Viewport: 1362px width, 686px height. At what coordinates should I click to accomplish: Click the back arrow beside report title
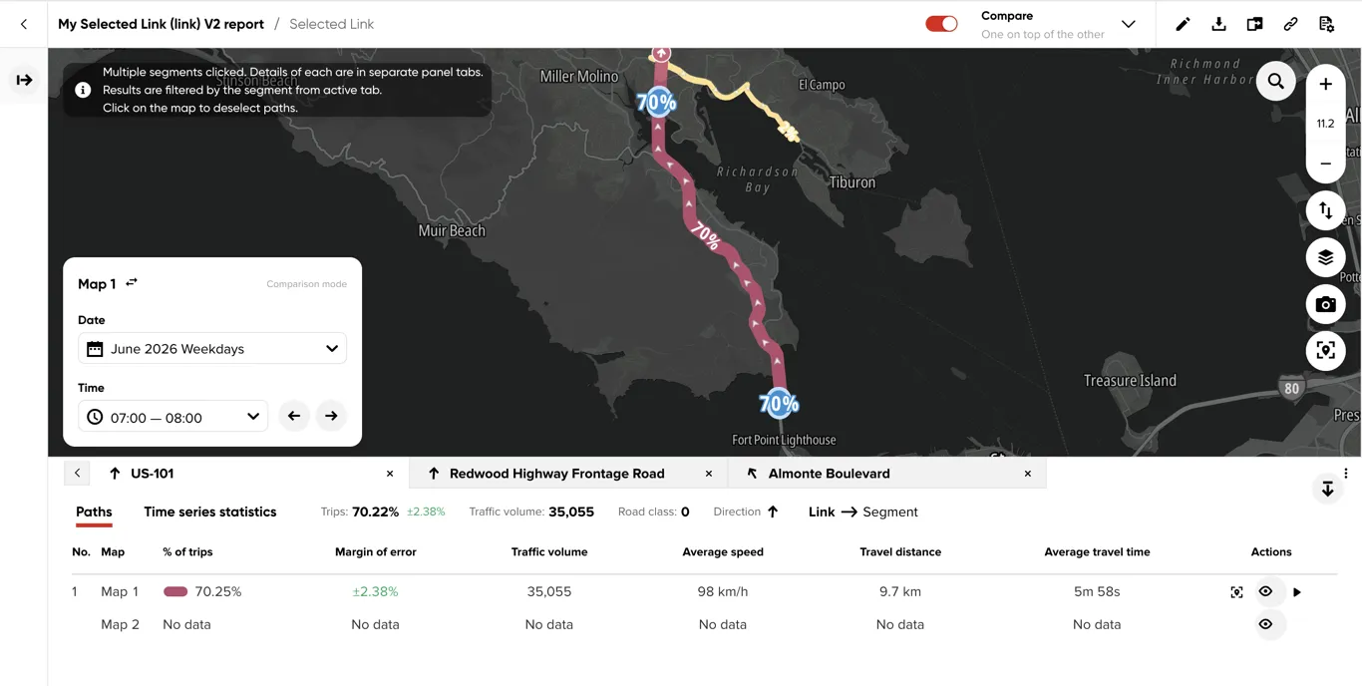(x=24, y=24)
